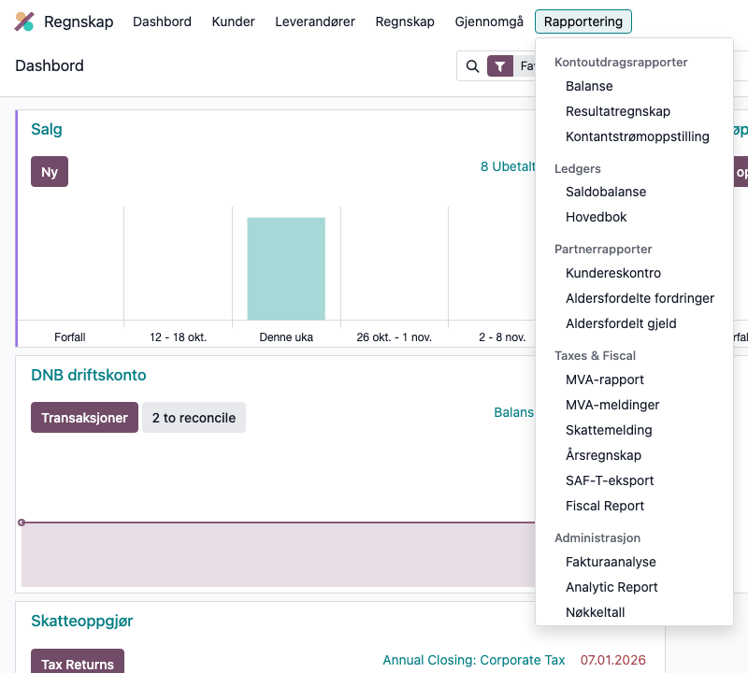Open the DNB driftskonto title link
Image resolution: width=748 pixels, height=673 pixels.
coord(89,375)
